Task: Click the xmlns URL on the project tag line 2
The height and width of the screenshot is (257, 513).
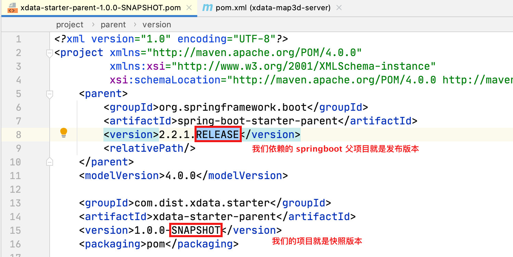Action: (x=254, y=53)
